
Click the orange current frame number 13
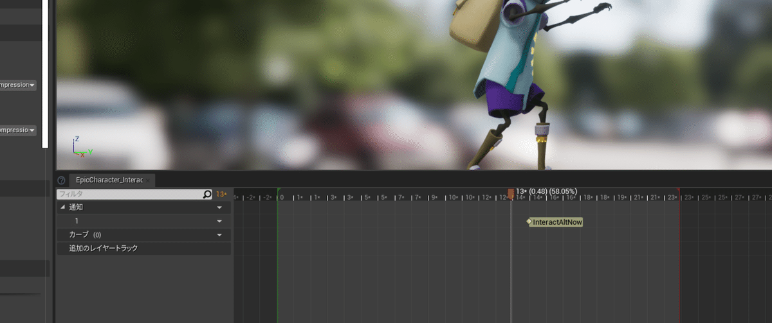221,194
